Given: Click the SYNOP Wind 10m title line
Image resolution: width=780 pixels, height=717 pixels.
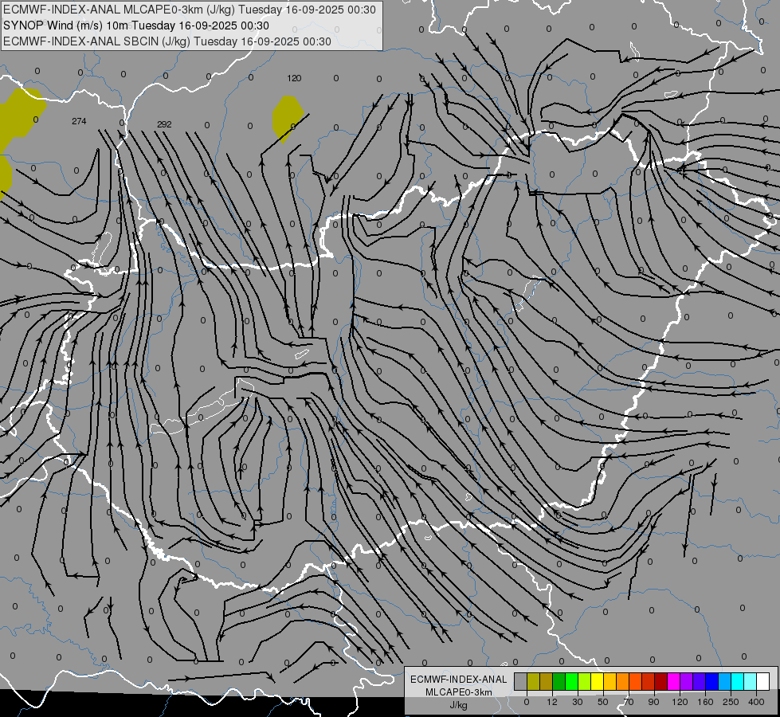Looking at the screenshot, I should coord(135,25).
